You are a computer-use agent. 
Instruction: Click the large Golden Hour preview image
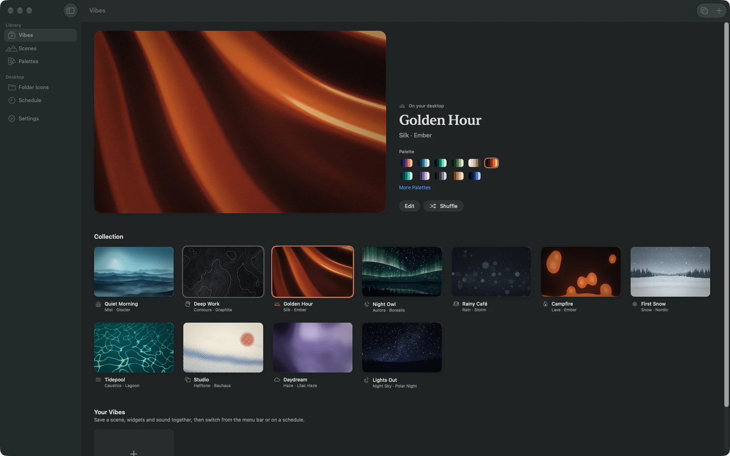pyautogui.click(x=240, y=122)
